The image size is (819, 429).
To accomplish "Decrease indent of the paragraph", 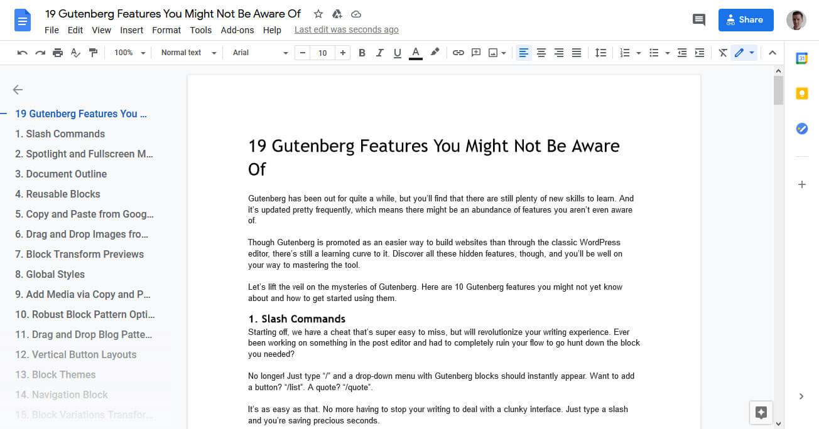I will coord(682,53).
